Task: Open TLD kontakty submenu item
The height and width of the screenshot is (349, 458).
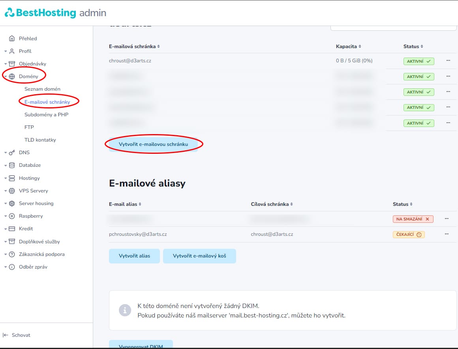Action: tap(40, 140)
